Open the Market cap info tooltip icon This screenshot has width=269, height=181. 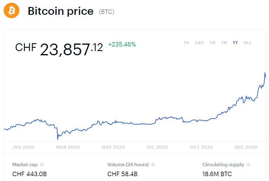point(42,165)
